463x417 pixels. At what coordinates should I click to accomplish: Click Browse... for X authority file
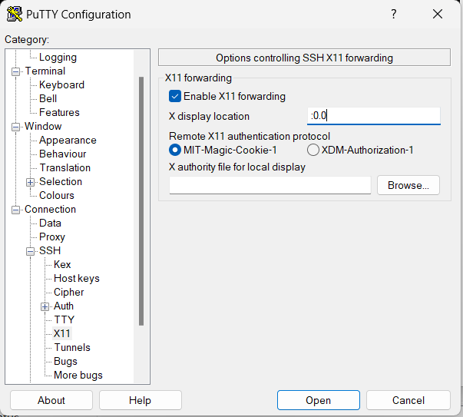[x=408, y=185]
